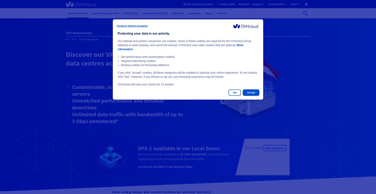Click the OVHcloud logo in cookie dialog
The height and width of the screenshot is (194, 376).
coord(246,26)
